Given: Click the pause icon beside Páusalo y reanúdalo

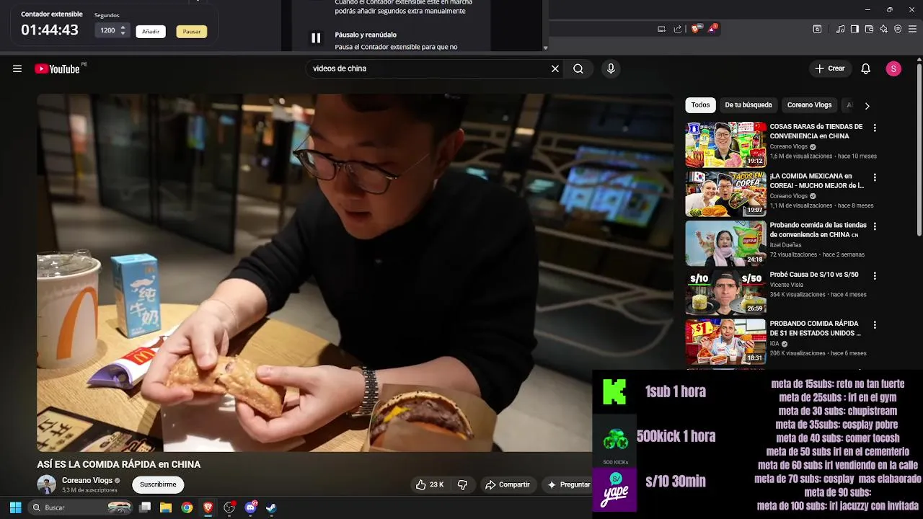Looking at the screenshot, I should click(316, 38).
